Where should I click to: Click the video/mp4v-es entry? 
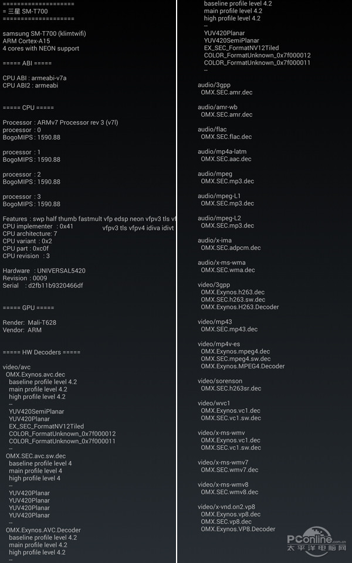click(x=219, y=344)
